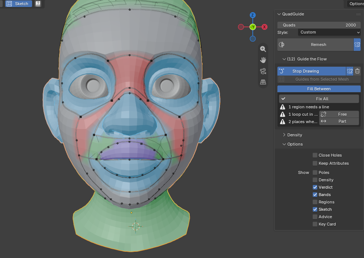Screen dimensions: 364x258
Task: Collapse the Guide the Flow section
Action: [x=284, y=59]
